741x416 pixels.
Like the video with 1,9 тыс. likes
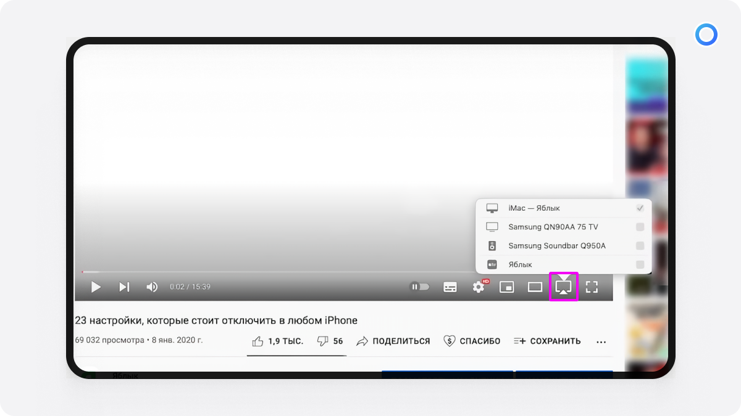tap(278, 341)
